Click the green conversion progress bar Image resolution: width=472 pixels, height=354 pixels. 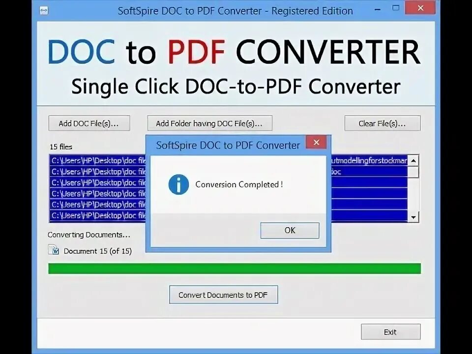coord(235,268)
